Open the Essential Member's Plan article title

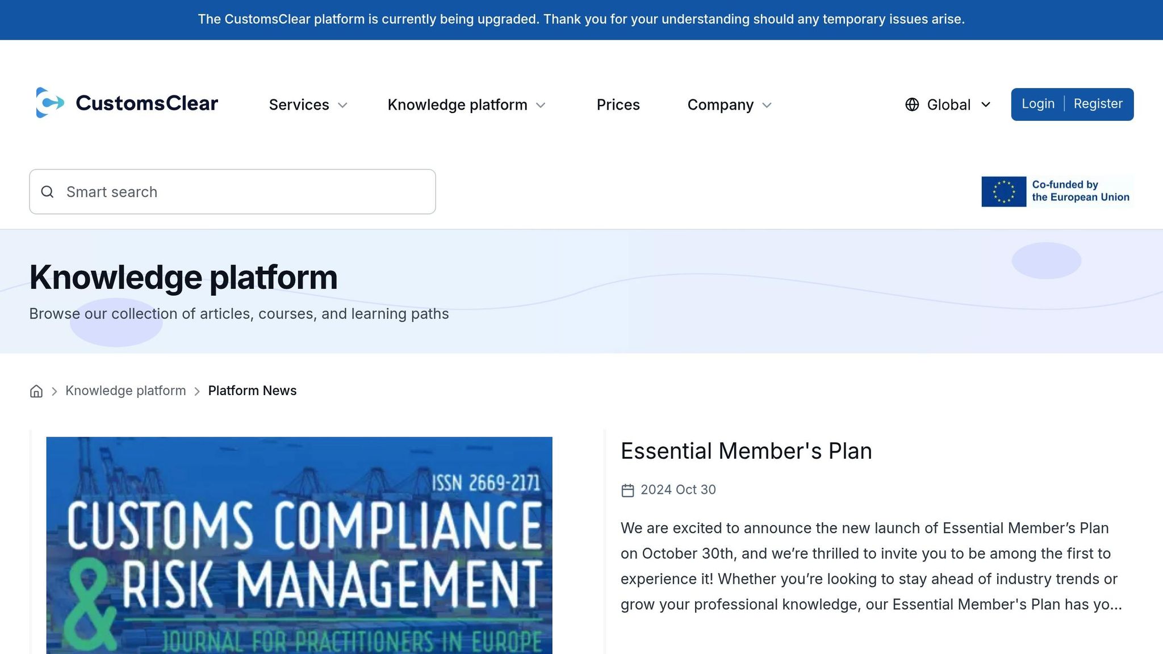(746, 451)
